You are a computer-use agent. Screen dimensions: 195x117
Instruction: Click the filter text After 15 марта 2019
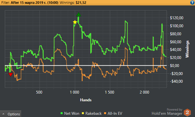[x=34, y=3]
